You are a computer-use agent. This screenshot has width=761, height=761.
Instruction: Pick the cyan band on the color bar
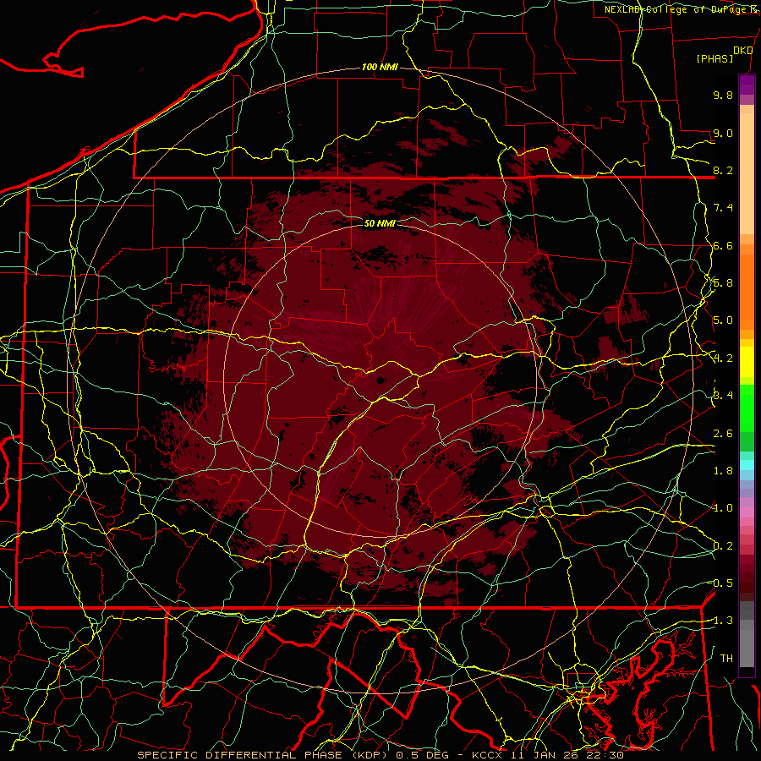point(747,464)
